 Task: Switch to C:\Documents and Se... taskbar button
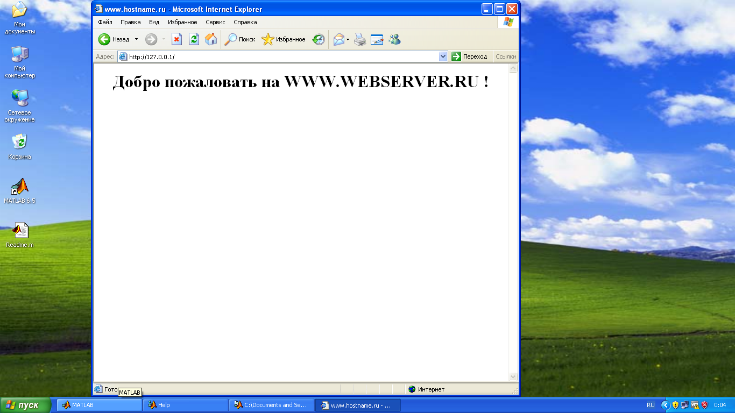pos(272,405)
